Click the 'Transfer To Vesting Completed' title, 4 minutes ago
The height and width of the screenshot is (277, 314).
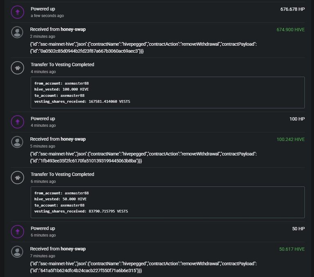coord(62,65)
